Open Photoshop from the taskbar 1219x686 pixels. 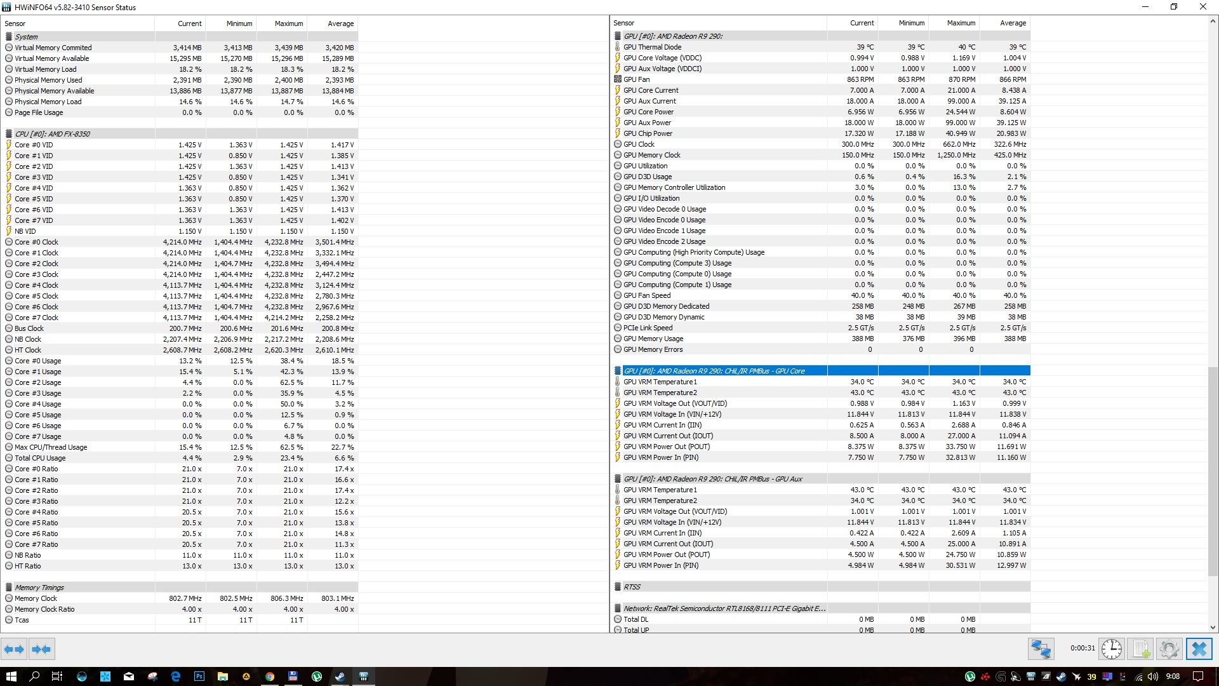(199, 676)
